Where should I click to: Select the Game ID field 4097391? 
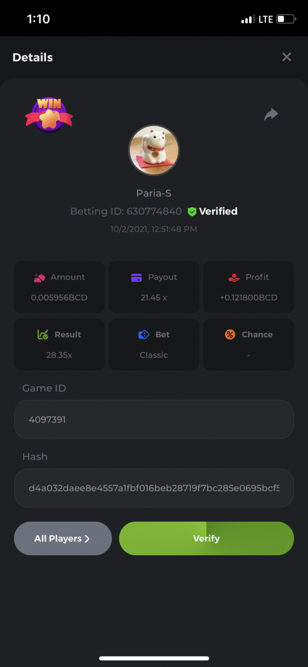154,420
